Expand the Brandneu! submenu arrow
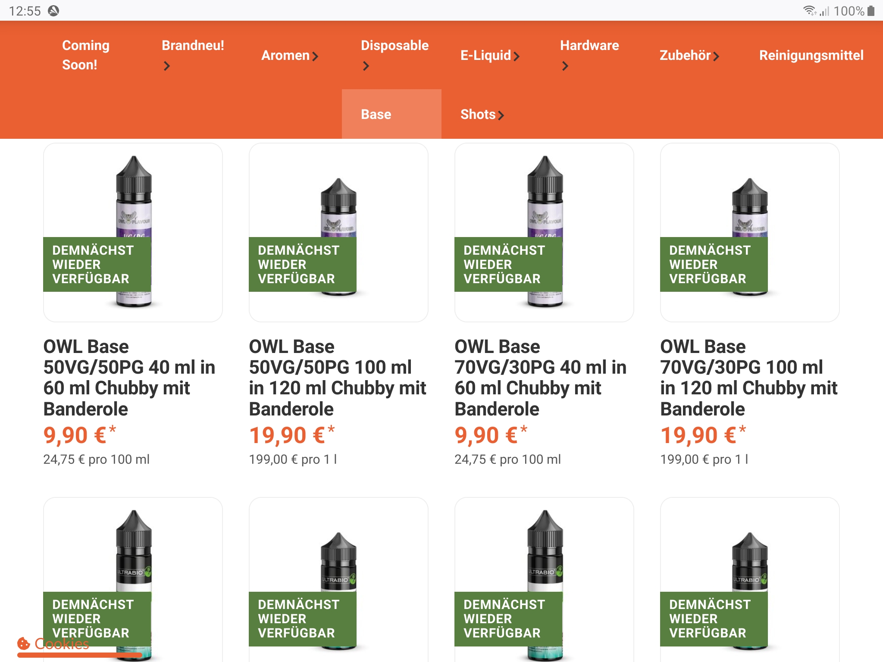Image resolution: width=883 pixels, height=662 pixels. pos(167,66)
